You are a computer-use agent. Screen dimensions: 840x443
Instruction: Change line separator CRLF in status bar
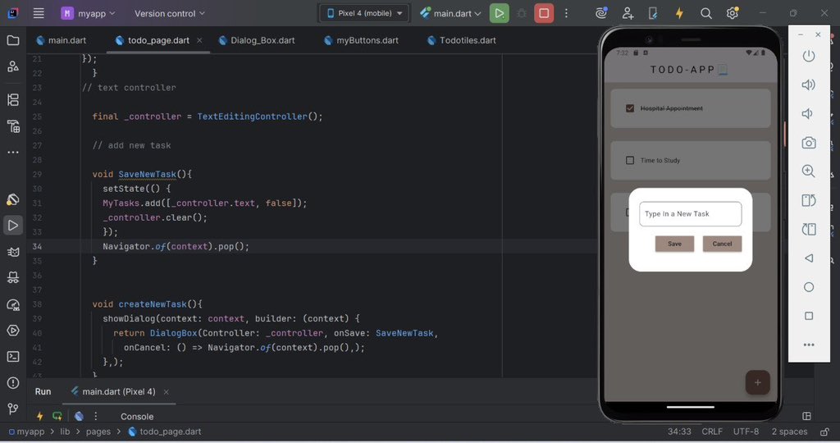pyautogui.click(x=712, y=432)
